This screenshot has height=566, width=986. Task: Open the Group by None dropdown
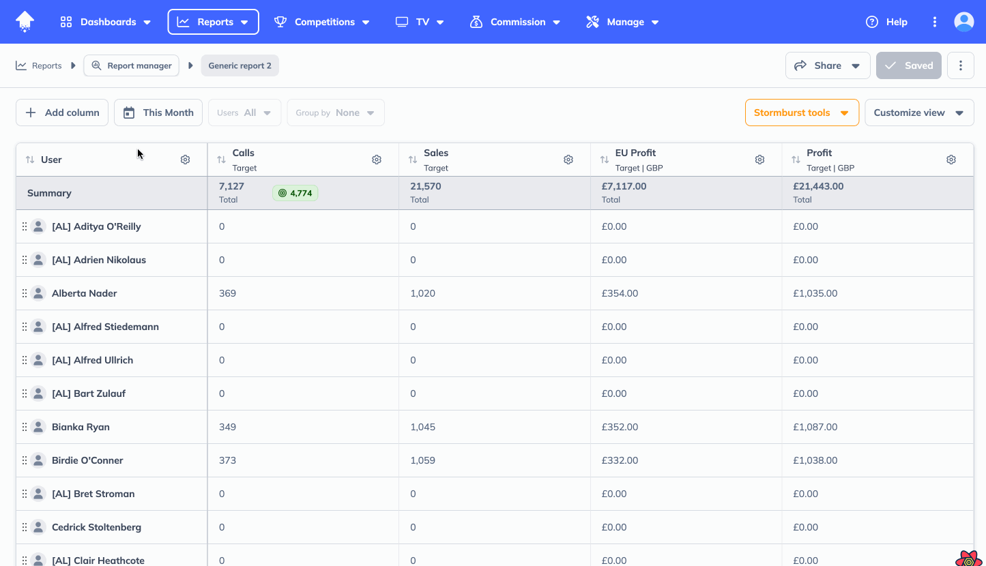pyautogui.click(x=335, y=113)
